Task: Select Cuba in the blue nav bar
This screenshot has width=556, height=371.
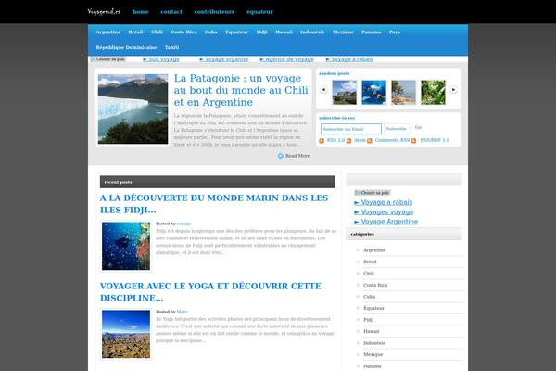Action: click(211, 32)
